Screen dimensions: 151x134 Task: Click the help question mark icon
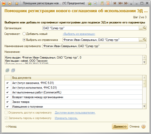point(143,127)
